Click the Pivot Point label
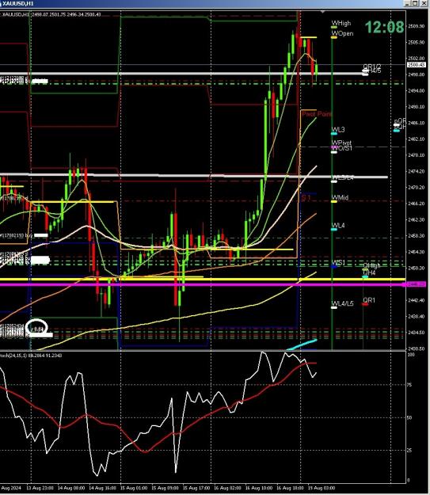This screenshot has height=495, width=430. [317, 114]
